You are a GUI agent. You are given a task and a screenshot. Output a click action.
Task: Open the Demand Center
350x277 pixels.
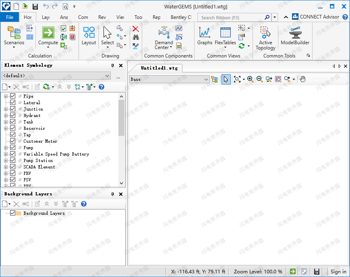tap(164, 38)
